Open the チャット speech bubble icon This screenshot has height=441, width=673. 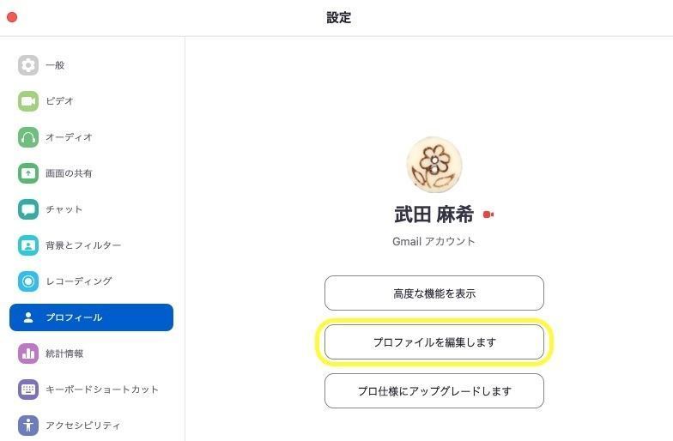28,209
